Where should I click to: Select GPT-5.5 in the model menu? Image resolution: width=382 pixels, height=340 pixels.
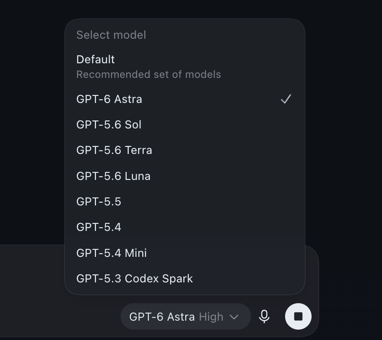185,202
